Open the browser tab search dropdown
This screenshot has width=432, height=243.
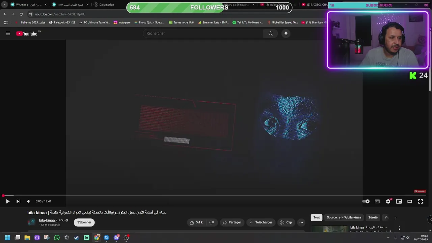[x=4, y=5]
